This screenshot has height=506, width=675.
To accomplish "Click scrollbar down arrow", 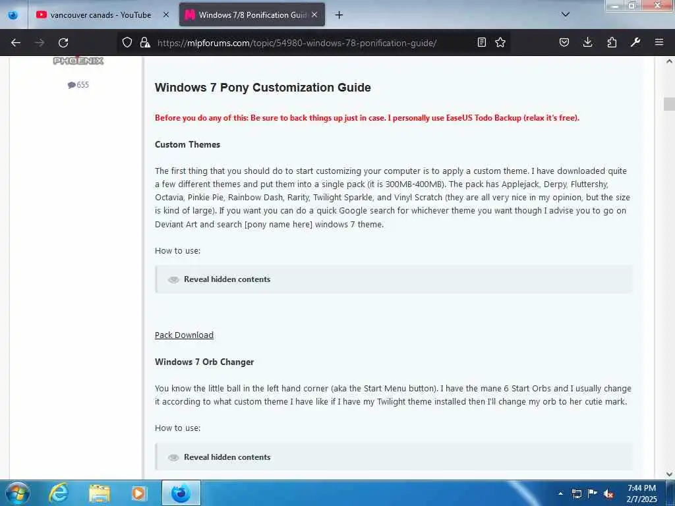I will [x=669, y=474].
